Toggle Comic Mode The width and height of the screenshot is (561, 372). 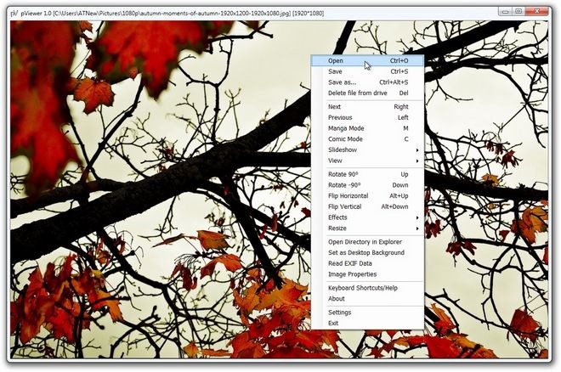pos(345,139)
